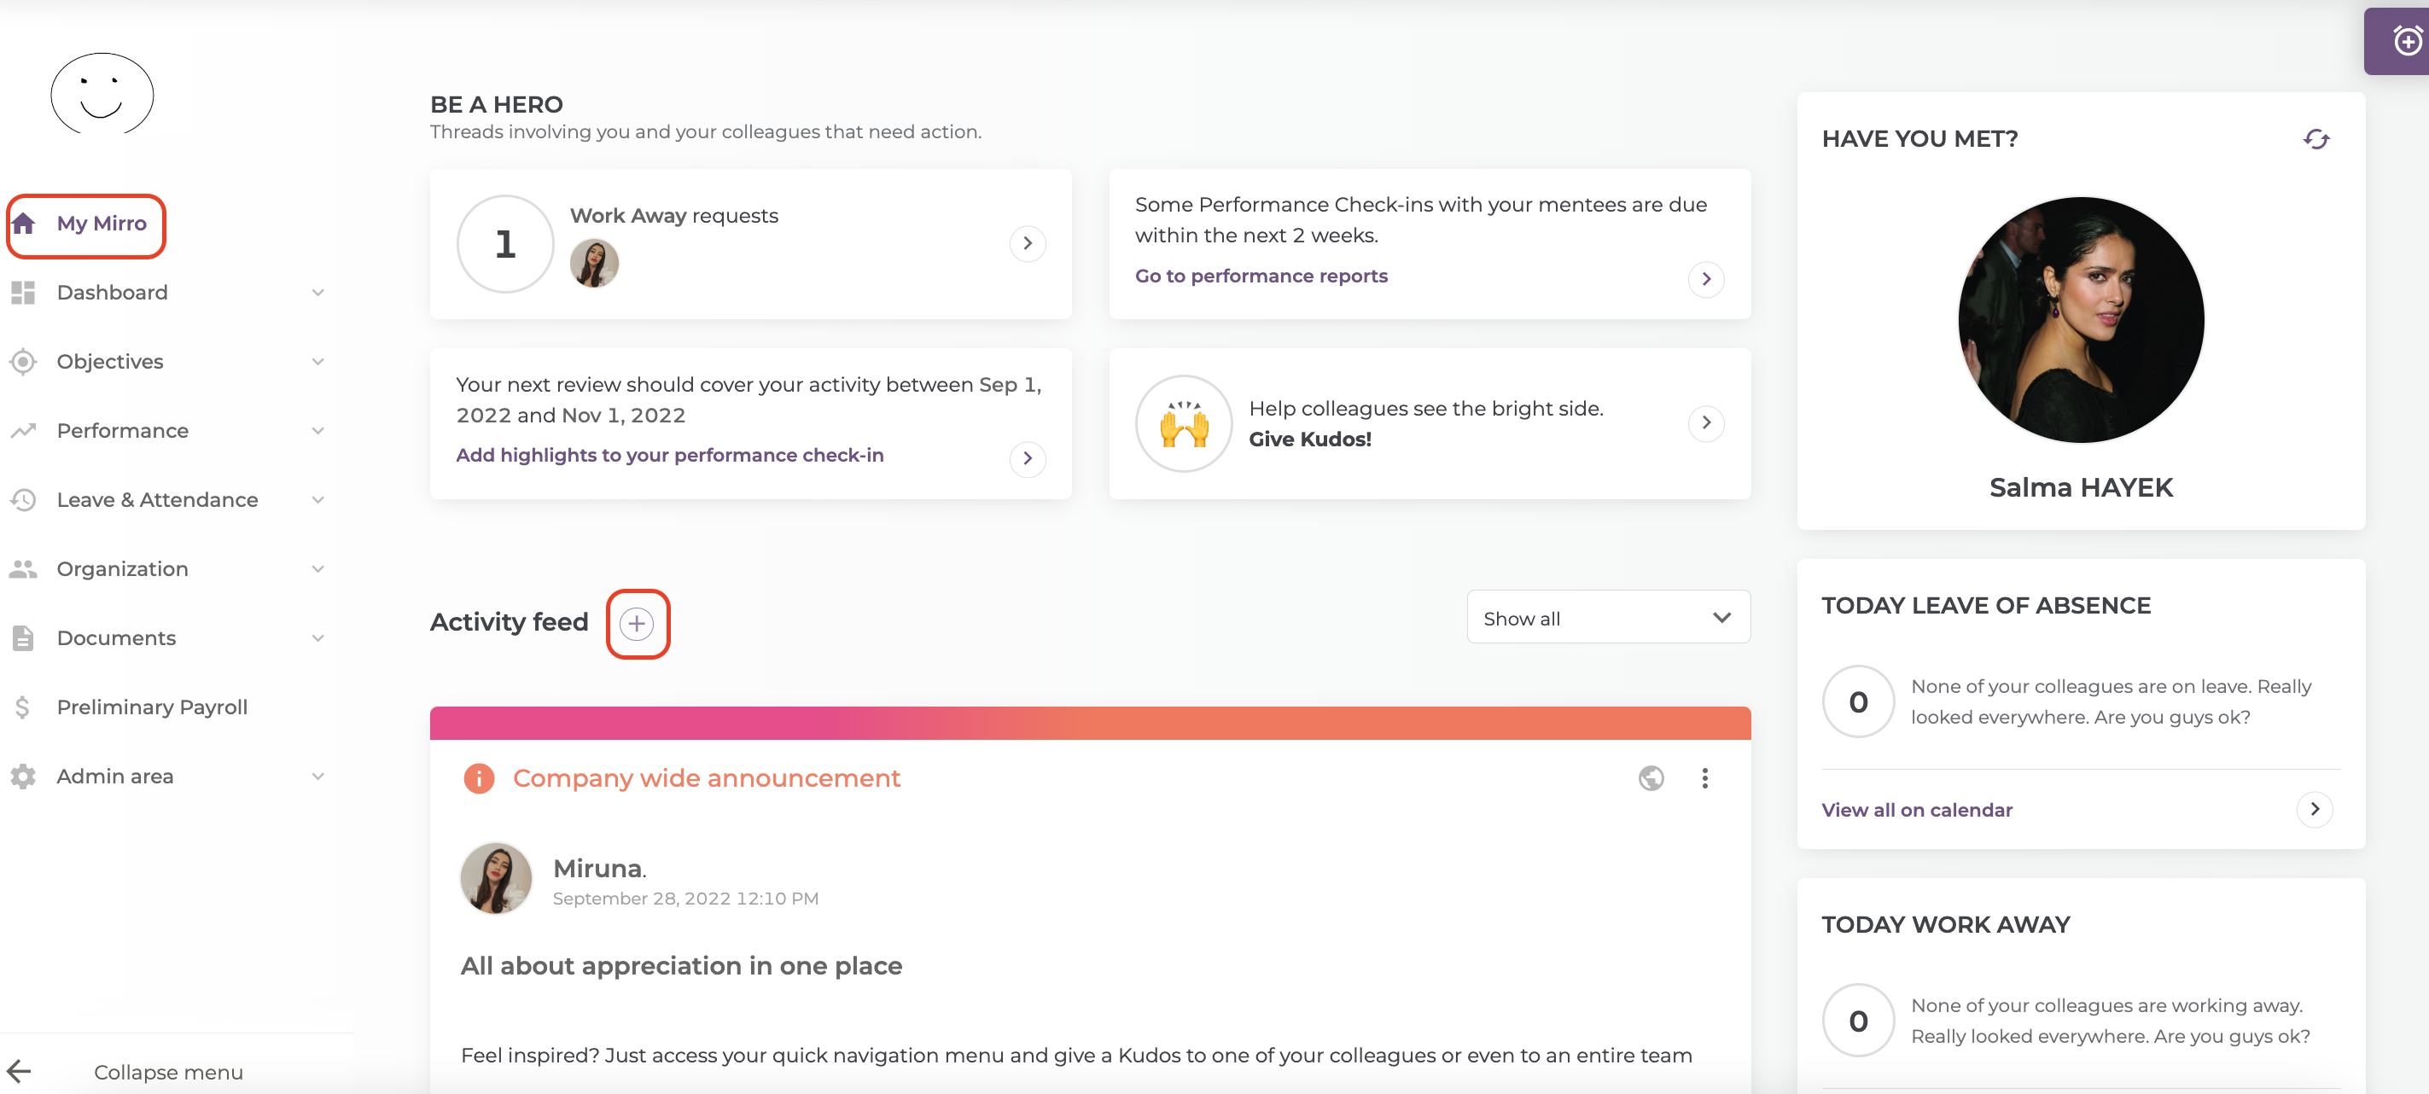2429x1094 pixels.
Task: Click the Documents file icon
Action: click(24, 638)
